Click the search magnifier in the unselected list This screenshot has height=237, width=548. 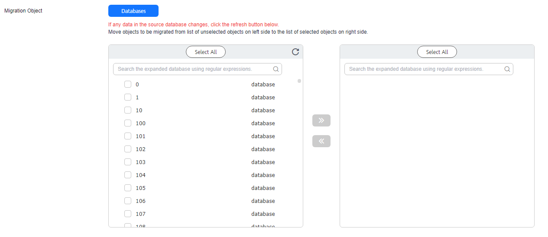coord(276,69)
